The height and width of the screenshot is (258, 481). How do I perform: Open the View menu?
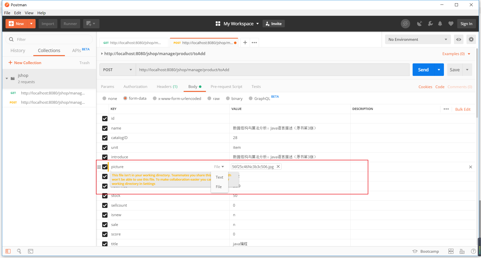tap(29, 13)
